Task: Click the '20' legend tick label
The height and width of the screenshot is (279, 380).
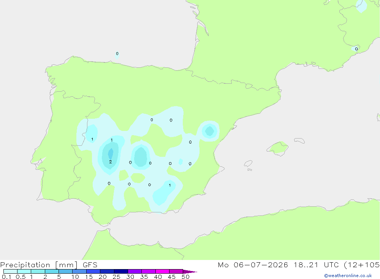Action: tap(103, 277)
